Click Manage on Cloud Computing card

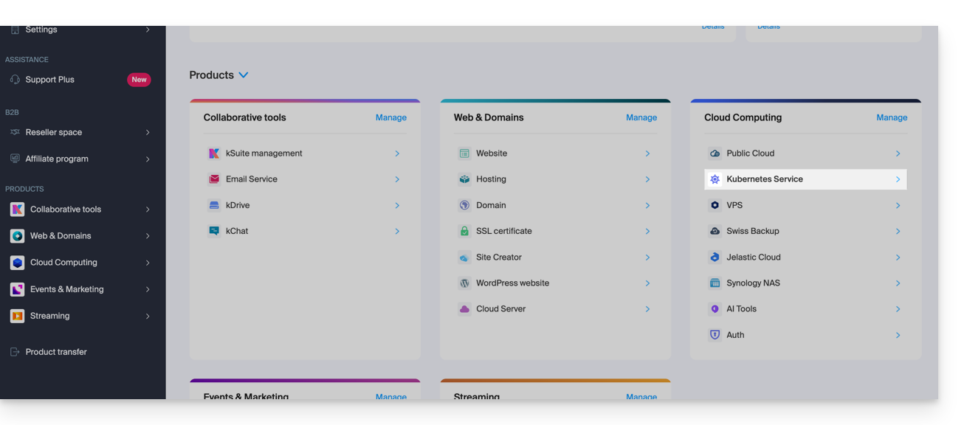click(x=892, y=117)
